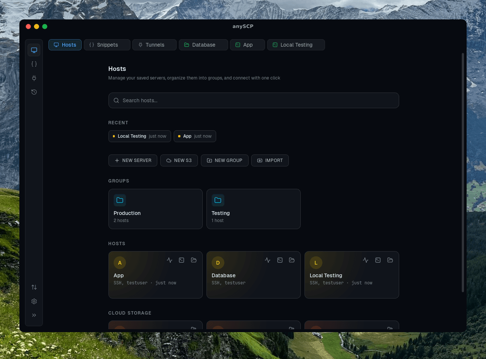The image size is (486, 359).
Task: Click the IMPORT button
Action: pos(270,160)
